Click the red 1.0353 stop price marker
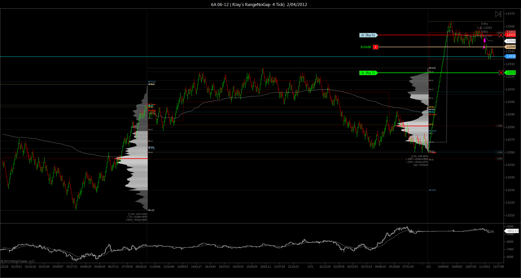521x278 pixels. coord(510,35)
